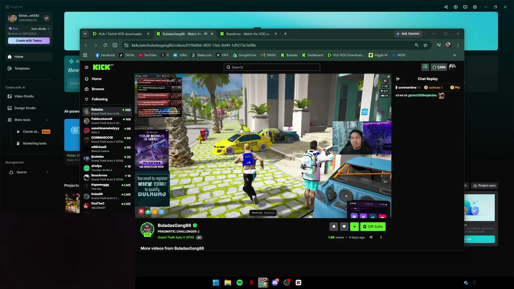The width and height of the screenshot is (514, 289).
Task: Open new Chrome tab
Action: (x=285, y=34)
